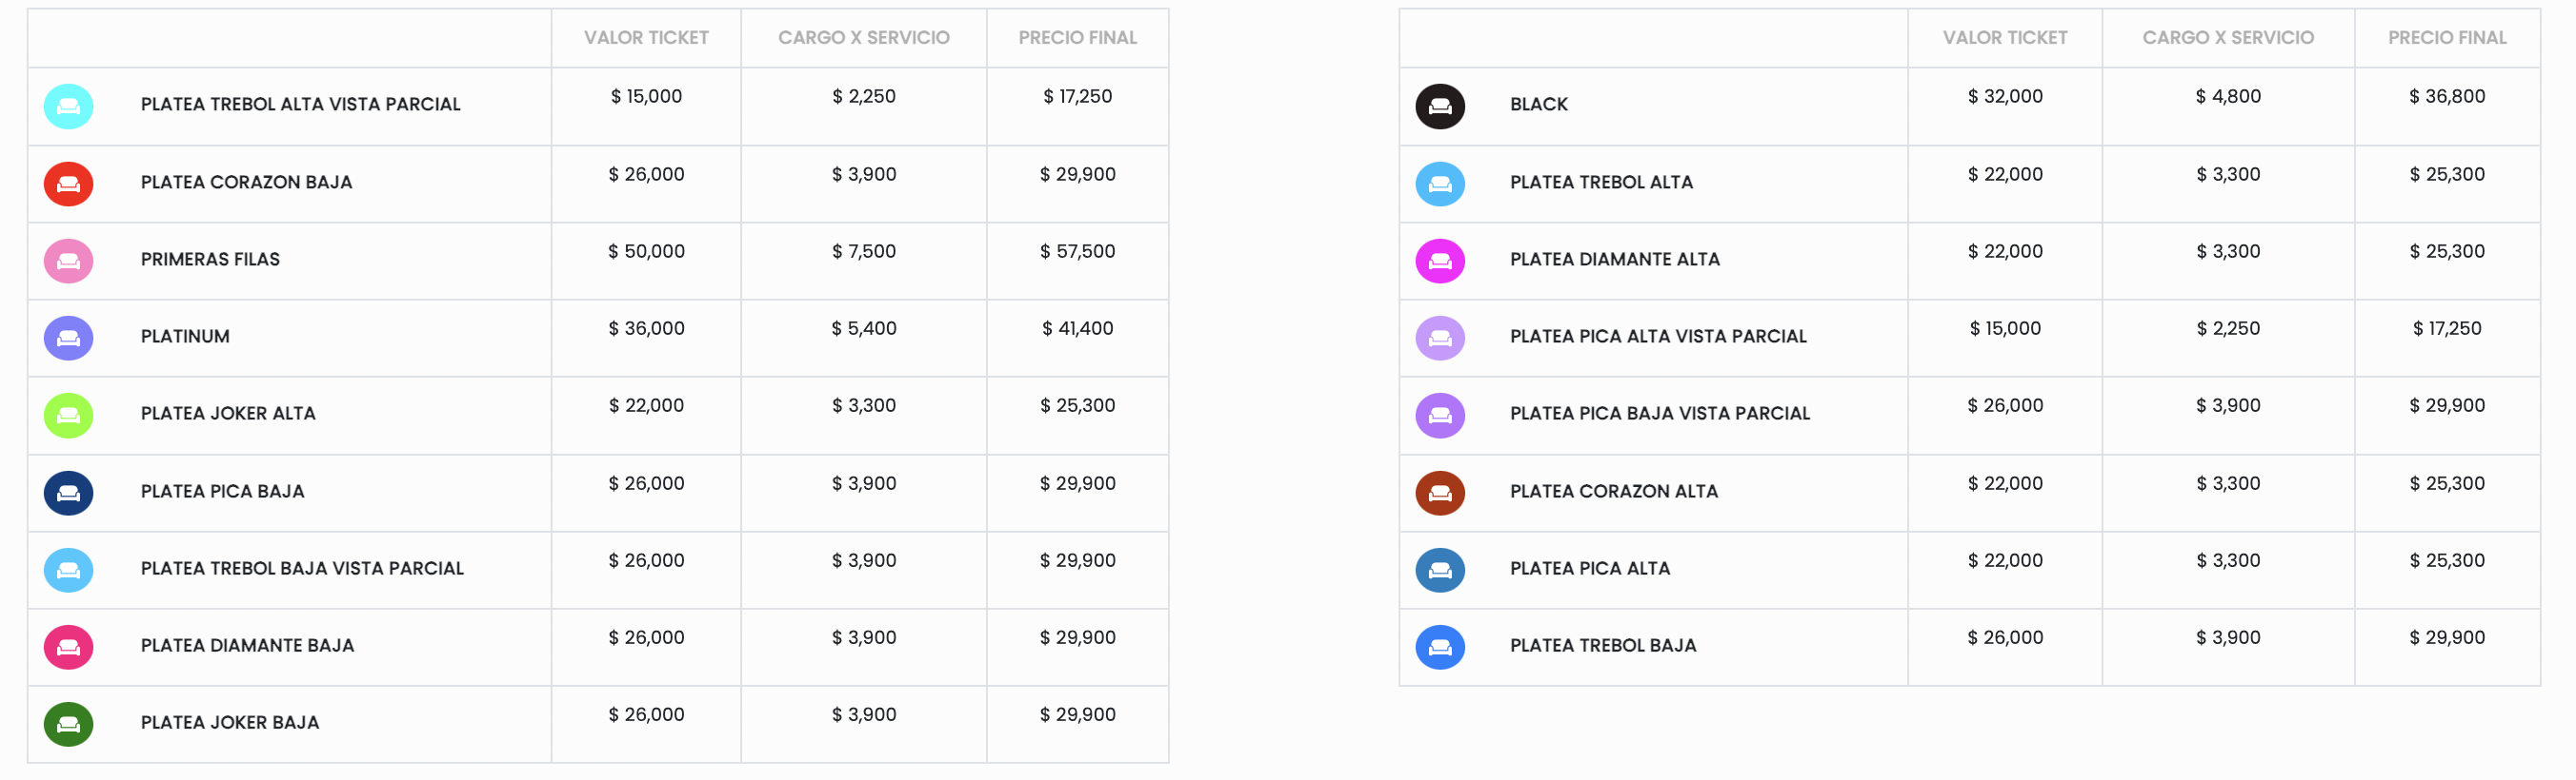2576x780 pixels.
Task: Click $ 29,900 final price for Platea Joker Baja
Action: pos(1078,715)
